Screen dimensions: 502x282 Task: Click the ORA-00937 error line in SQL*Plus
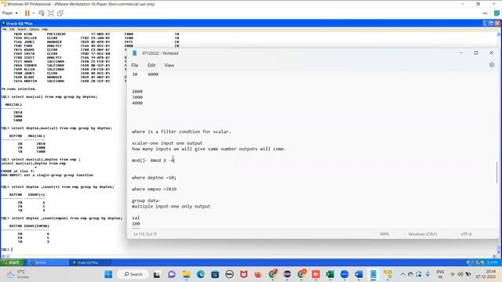click(x=47, y=175)
